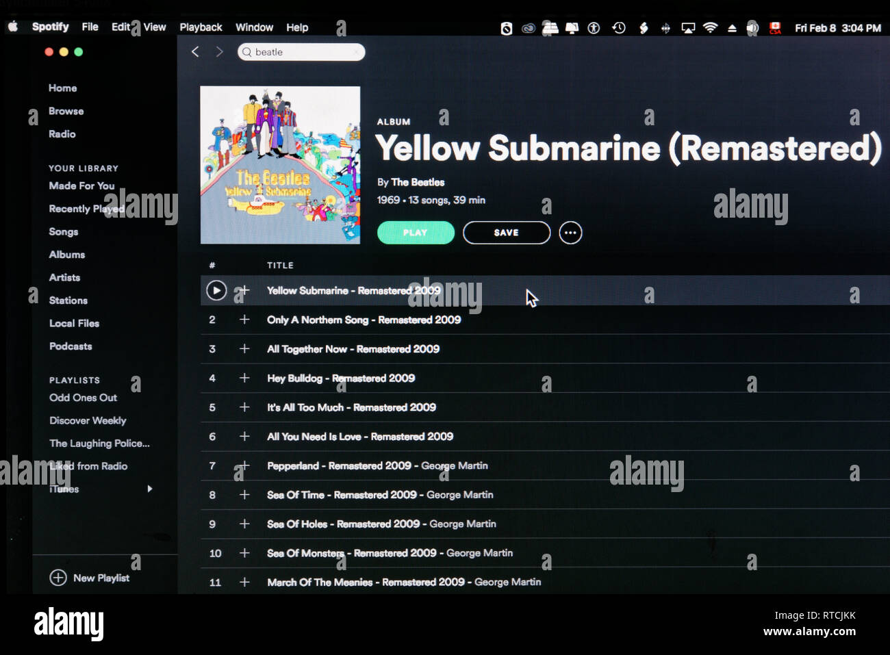Open Recently Played
The image size is (890, 655).
point(86,209)
